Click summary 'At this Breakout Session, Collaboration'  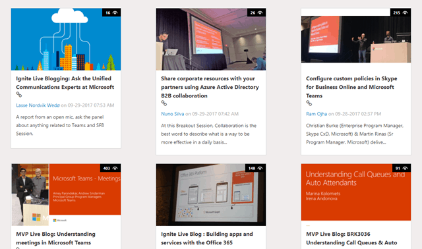pyautogui.click(x=208, y=134)
